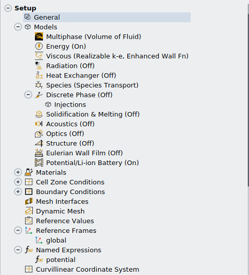Collapse the Named Expressions node
The height and width of the screenshot is (275, 249).
[x=18, y=250]
